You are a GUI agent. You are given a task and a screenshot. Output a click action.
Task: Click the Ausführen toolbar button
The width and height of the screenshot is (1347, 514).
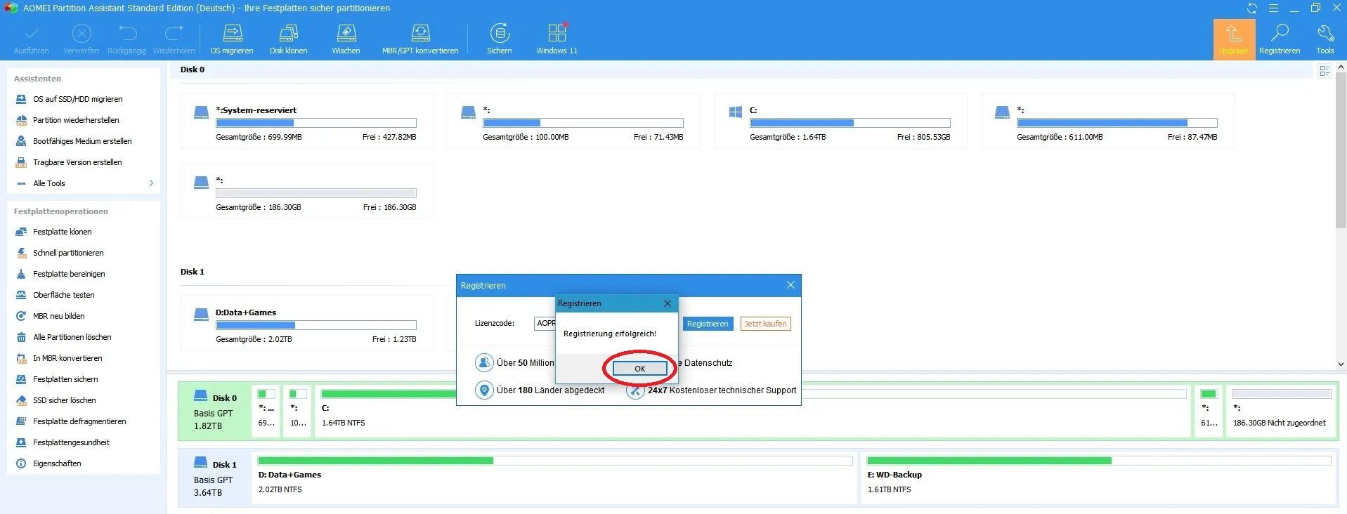(32, 39)
